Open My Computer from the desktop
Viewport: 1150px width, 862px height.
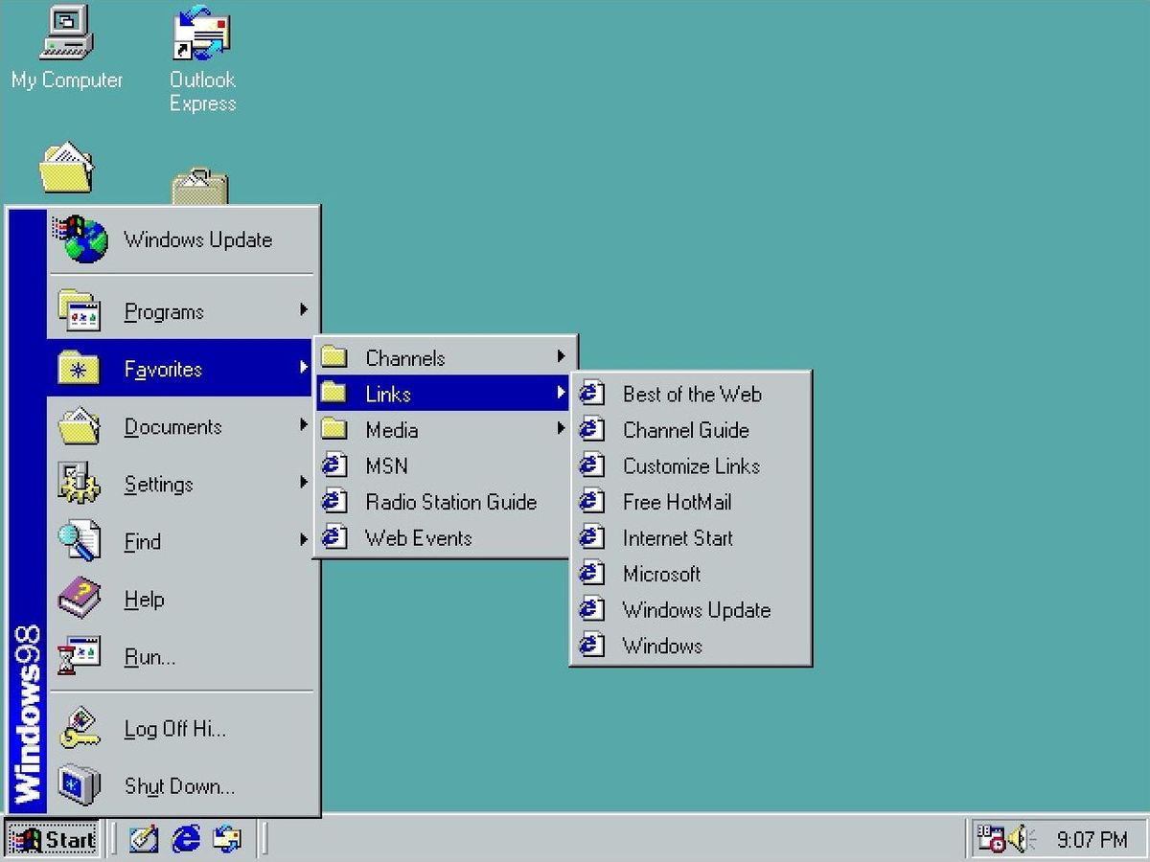point(67,43)
